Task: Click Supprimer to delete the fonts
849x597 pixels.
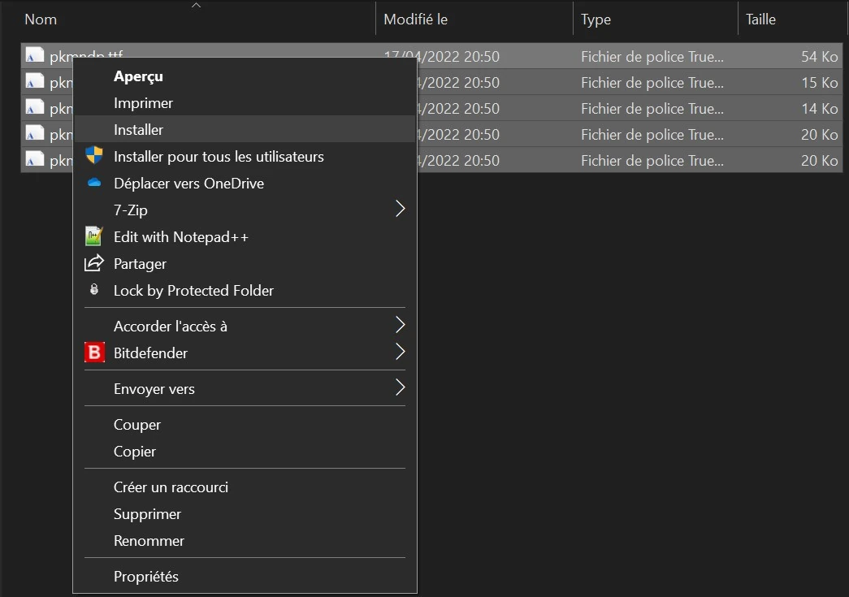Action: [147, 513]
